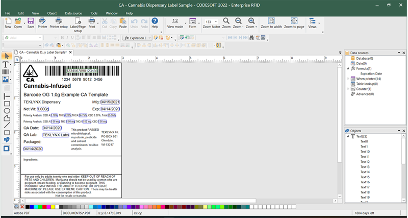Close the Data sources panel
Screen dimensions: 408x218
[404, 53]
